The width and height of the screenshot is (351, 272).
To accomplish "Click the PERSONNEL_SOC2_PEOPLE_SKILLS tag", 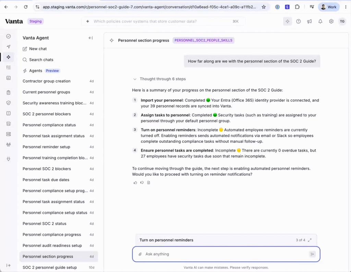I will click(203, 41).
